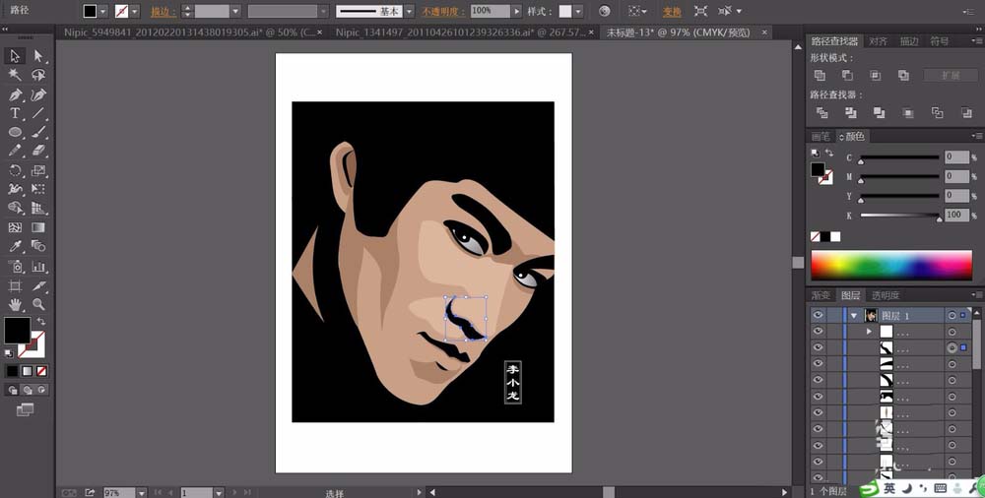Select the Selection (black arrow) tool

pyautogui.click(x=15, y=56)
